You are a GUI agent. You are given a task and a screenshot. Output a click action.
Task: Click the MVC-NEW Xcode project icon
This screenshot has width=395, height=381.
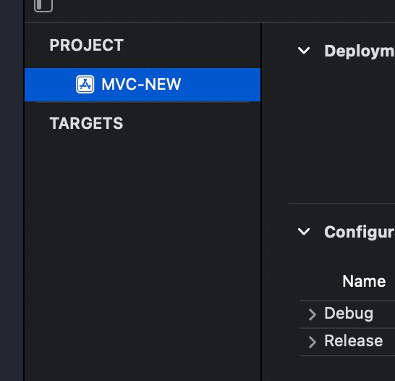pyautogui.click(x=85, y=84)
